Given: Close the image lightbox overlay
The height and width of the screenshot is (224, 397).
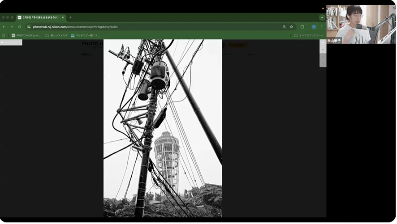Looking at the screenshot, I should [323, 42].
